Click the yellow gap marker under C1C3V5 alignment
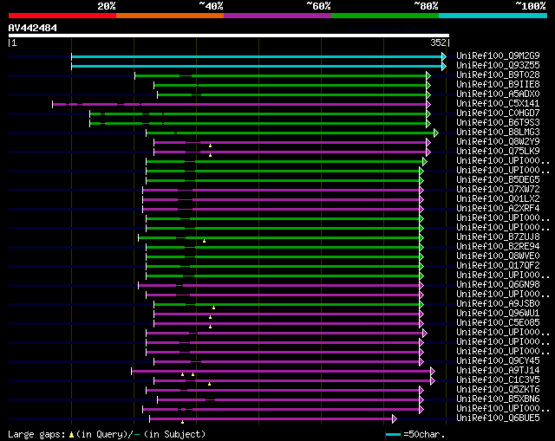Viewport: 555px width, 441px height. [x=210, y=384]
